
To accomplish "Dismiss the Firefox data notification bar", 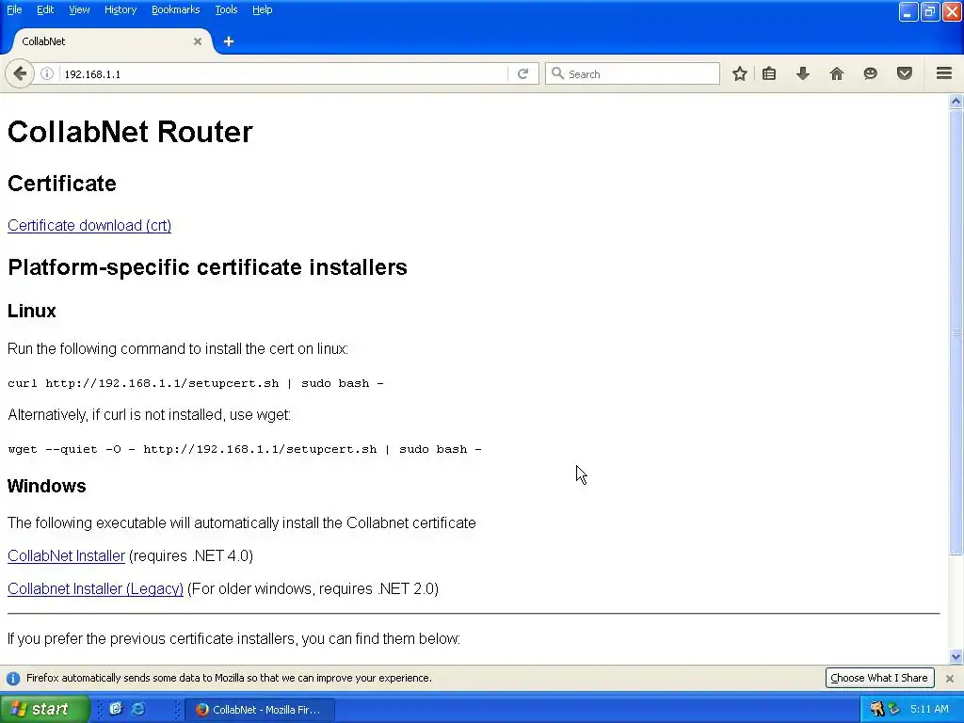I will 950,678.
